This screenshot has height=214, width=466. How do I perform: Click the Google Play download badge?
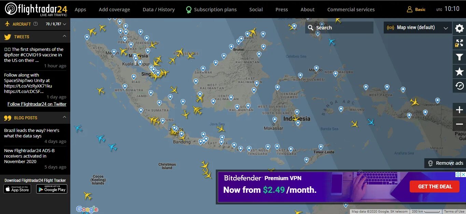(x=52, y=189)
